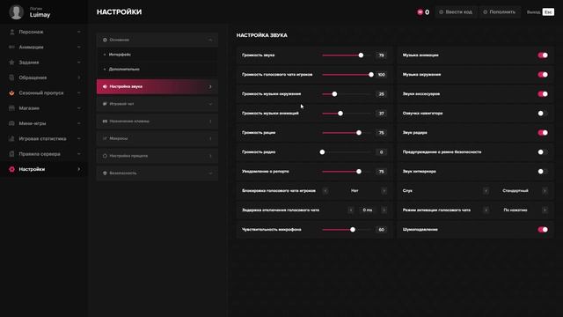The height and width of the screenshot is (317, 563).
Task: Click the Luimay username text
Action: [x=40, y=15]
